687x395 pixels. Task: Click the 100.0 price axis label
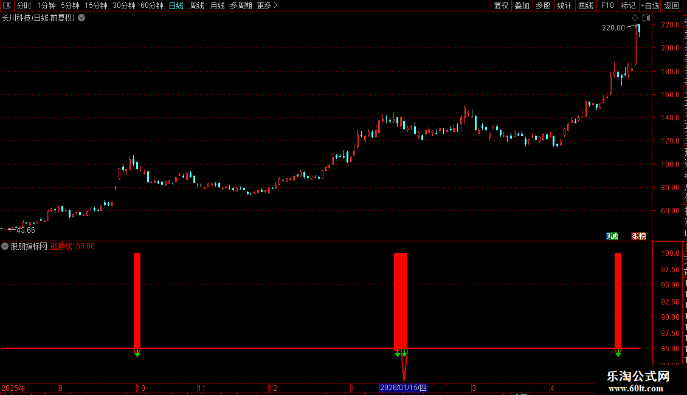coord(671,165)
